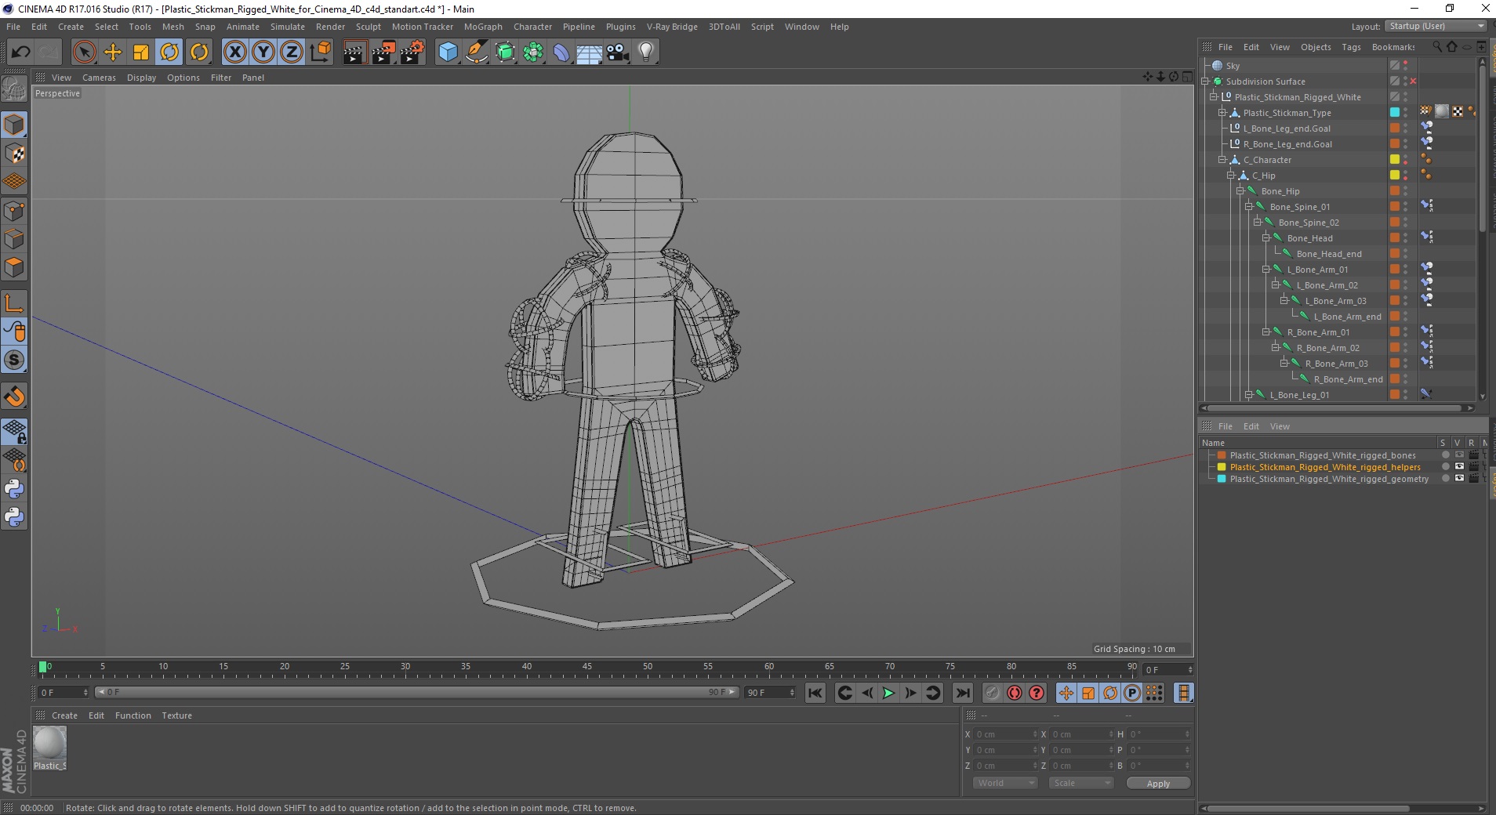Add a Cube primitive object
The height and width of the screenshot is (815, 1496).
(x=448, y=53)
